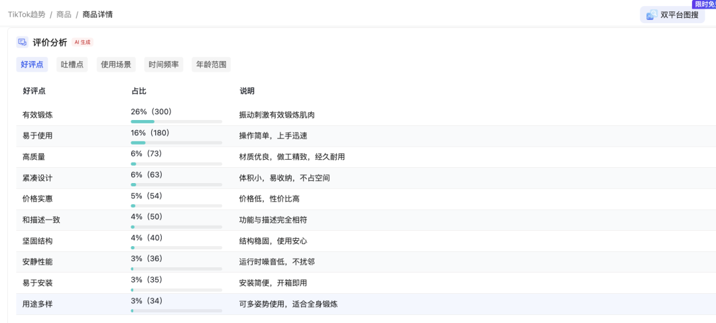
Task: Click the 3%（34）value
Action: pos(147,300)
